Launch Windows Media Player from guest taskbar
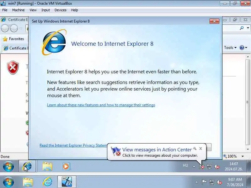 tap(66, 166)
